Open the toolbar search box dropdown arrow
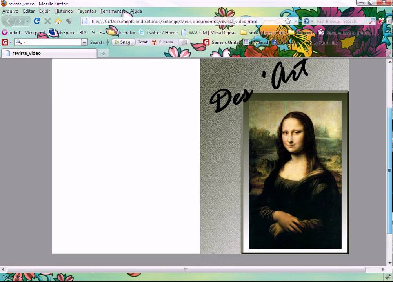 coord(84,42)
